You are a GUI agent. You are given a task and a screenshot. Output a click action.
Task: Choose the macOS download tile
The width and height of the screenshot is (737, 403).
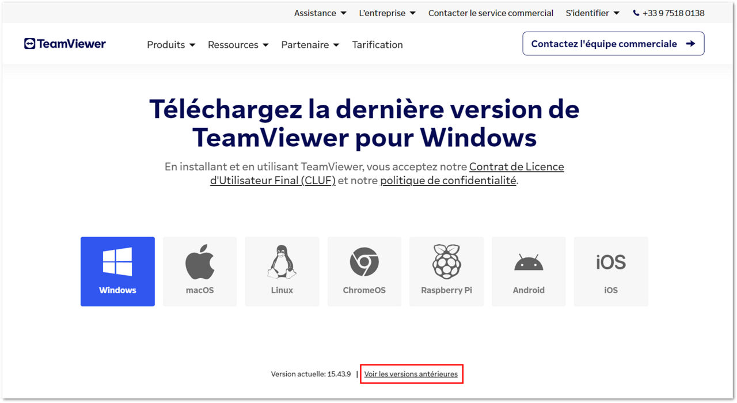coord(200,271)
